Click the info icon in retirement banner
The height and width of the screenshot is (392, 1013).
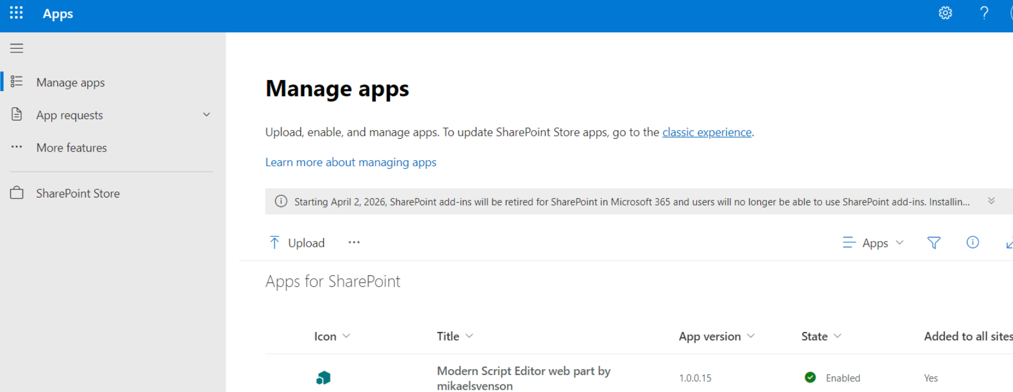point(281,202)
